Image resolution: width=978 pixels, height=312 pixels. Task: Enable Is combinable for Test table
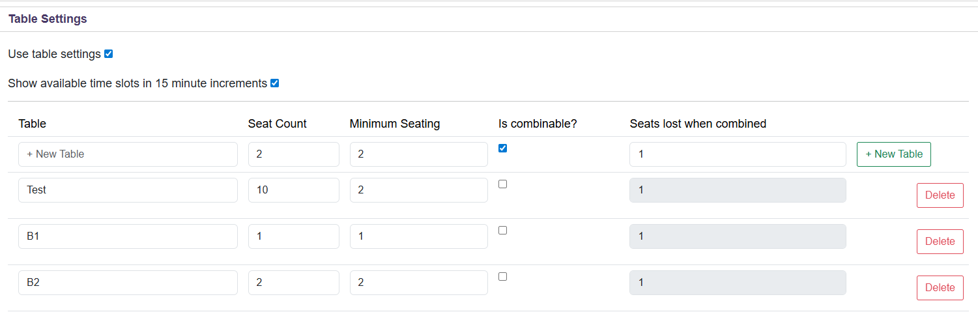[502, 184]
